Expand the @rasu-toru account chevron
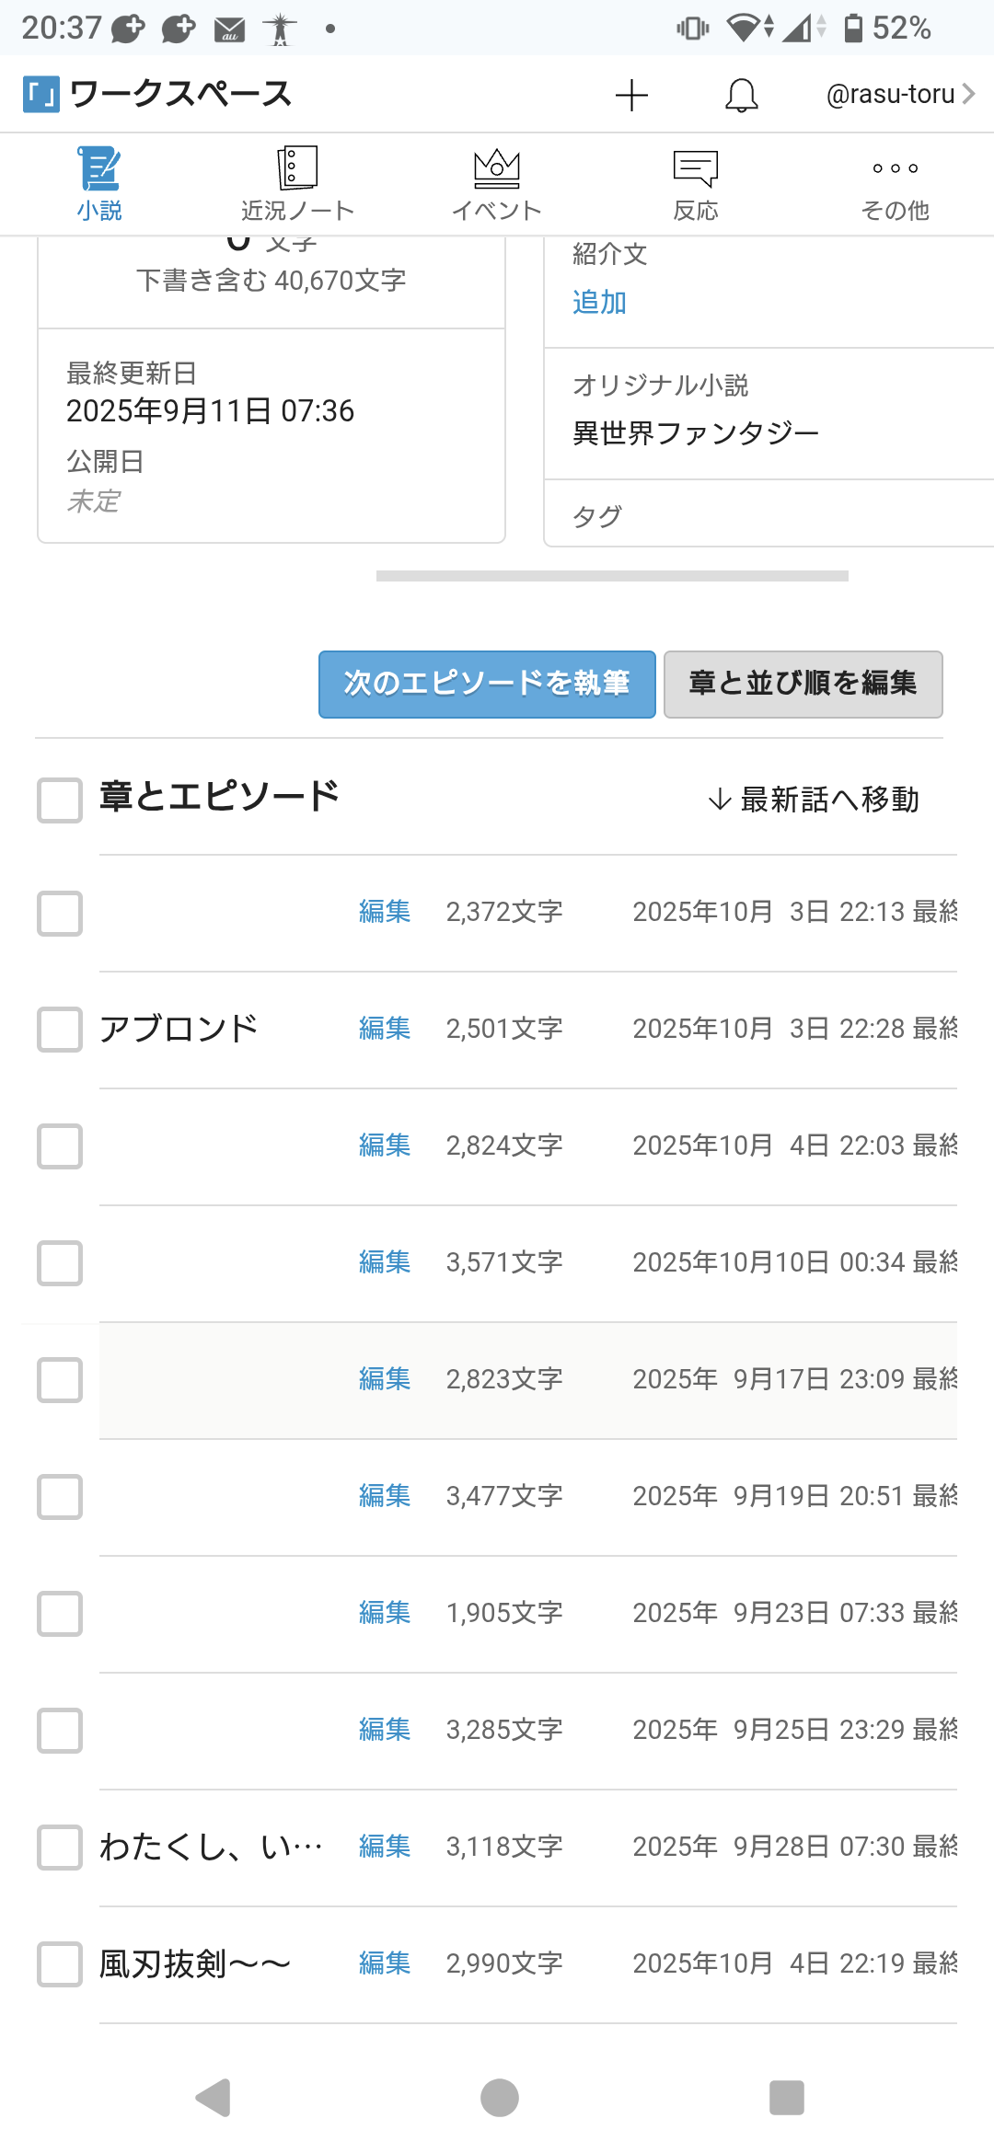Viewport: 994px width, 2153px height. click(x=968, y=94)
